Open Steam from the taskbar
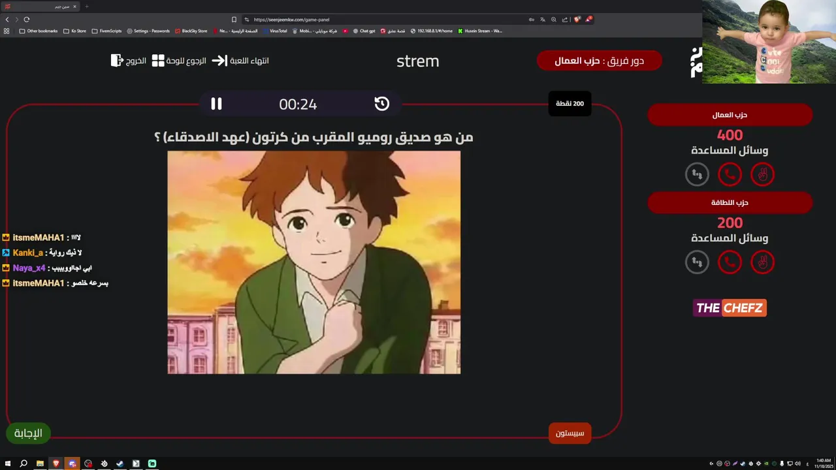 pyautogui.click(x=120, y=463)
